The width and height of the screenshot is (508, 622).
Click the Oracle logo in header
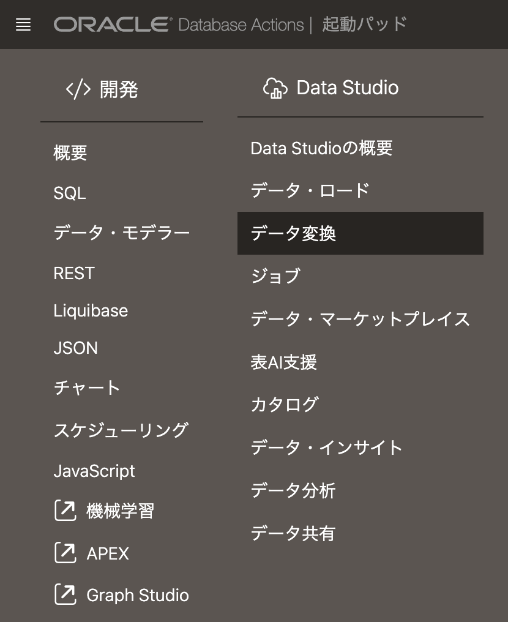click(x=113, y=24)
